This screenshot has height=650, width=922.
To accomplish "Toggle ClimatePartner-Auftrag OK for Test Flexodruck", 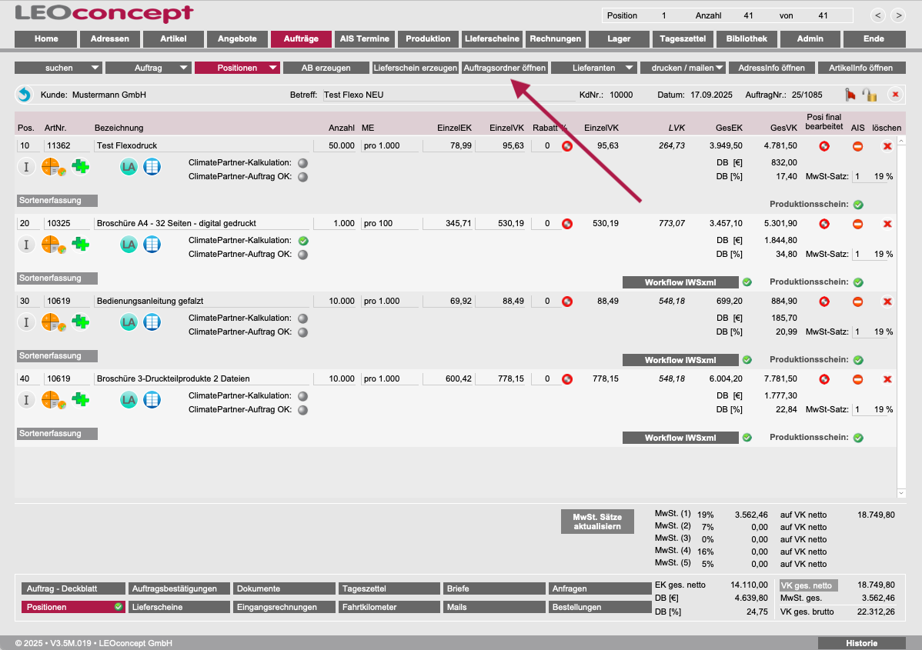I will coord(302,177).
